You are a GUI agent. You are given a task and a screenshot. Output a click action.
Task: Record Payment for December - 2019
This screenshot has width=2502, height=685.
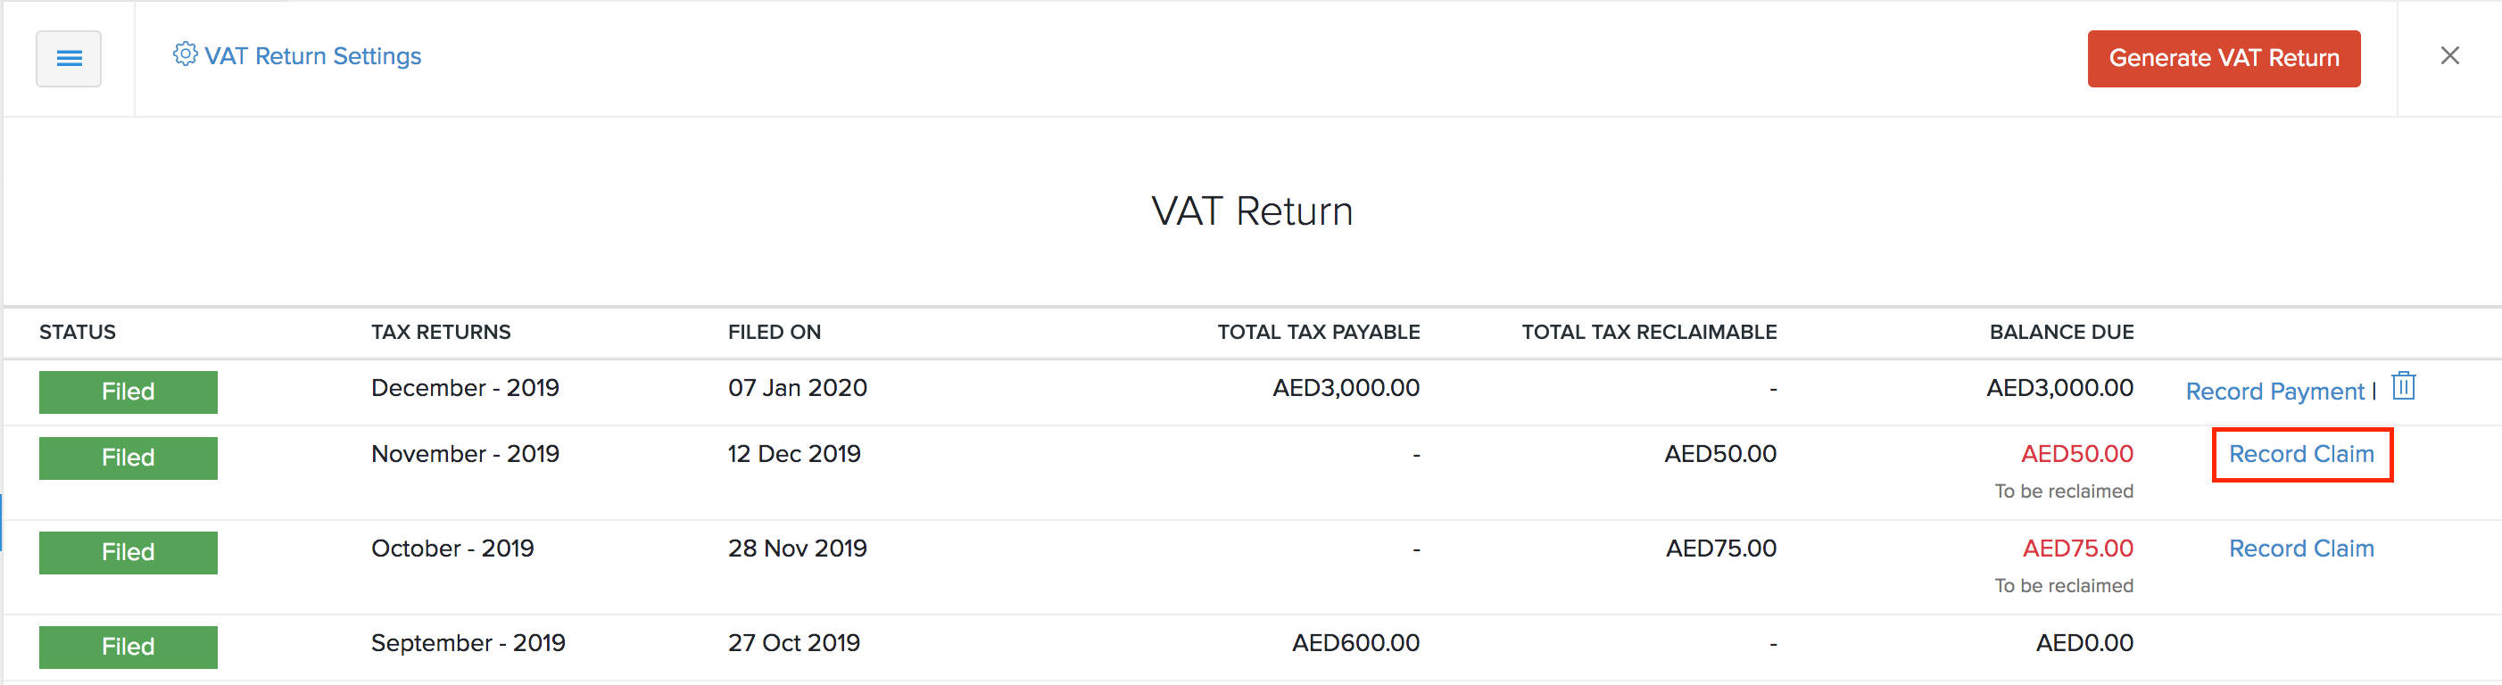(2274, 391)
